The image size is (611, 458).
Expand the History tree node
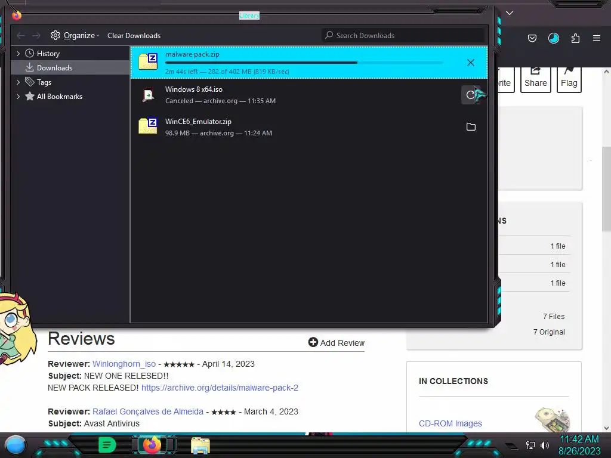(x=18, y=53)
